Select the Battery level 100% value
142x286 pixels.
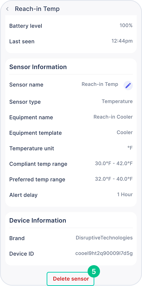pos(126,25)
